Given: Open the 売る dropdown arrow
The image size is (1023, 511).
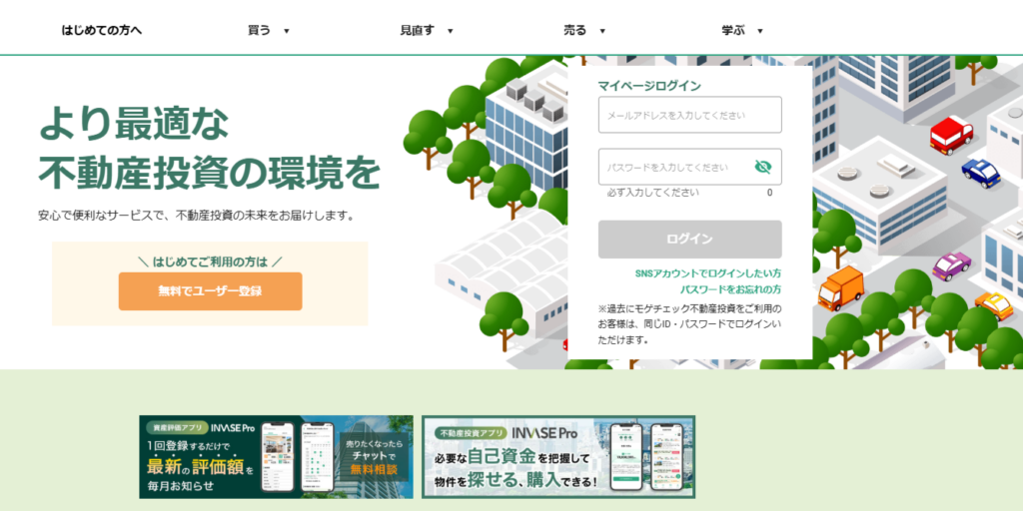Looking at the screenshot, I should pos(602,31).
